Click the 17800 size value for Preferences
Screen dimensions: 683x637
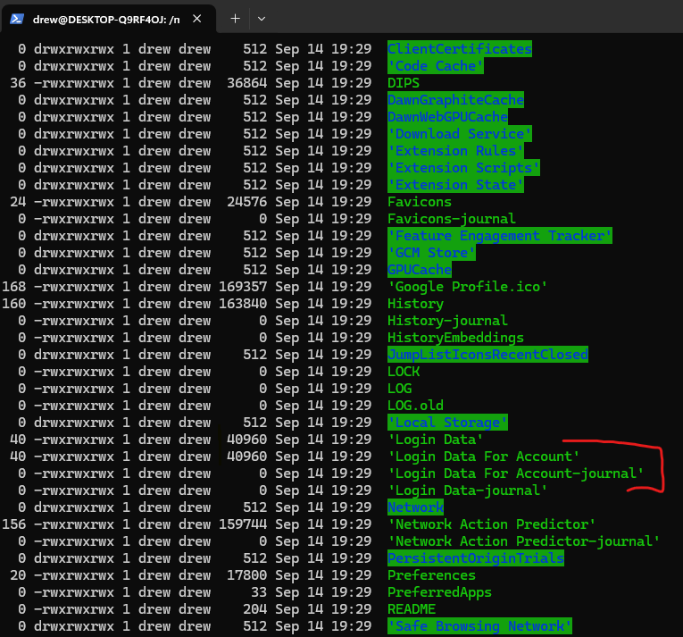tap(247, 576)
